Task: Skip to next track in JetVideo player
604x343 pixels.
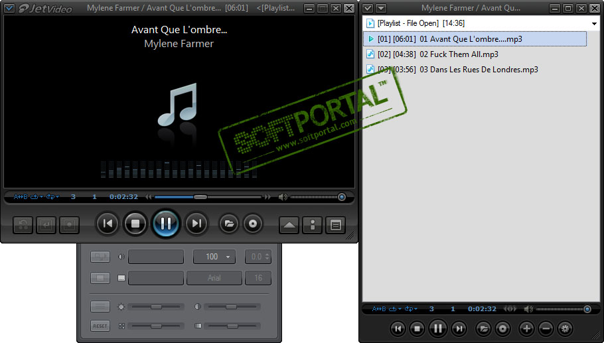Action: 196,224
